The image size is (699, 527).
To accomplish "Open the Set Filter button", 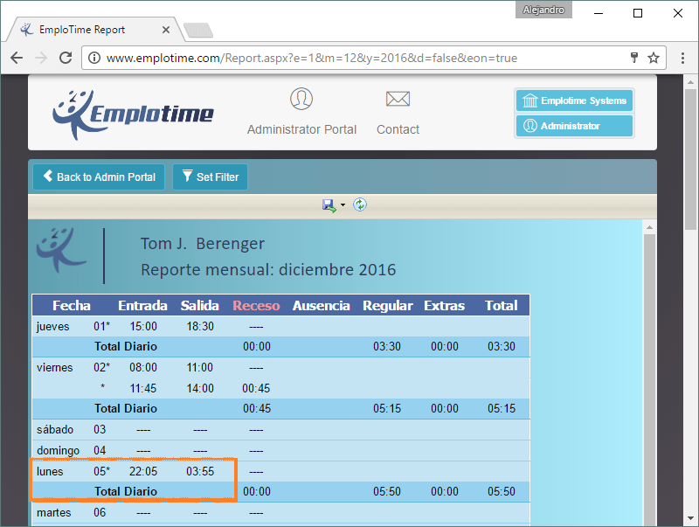I will point(211,177).
